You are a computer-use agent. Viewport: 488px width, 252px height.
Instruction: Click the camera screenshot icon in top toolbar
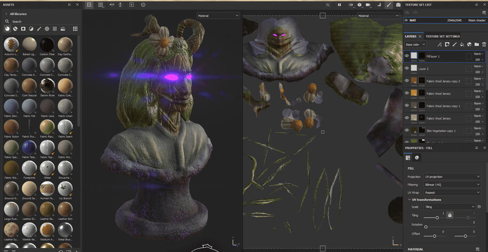tap(398, 5)
